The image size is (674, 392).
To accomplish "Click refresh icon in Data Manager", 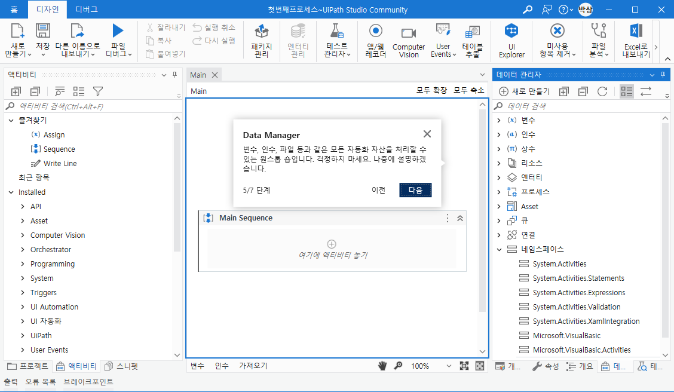I will click(602, 91).
